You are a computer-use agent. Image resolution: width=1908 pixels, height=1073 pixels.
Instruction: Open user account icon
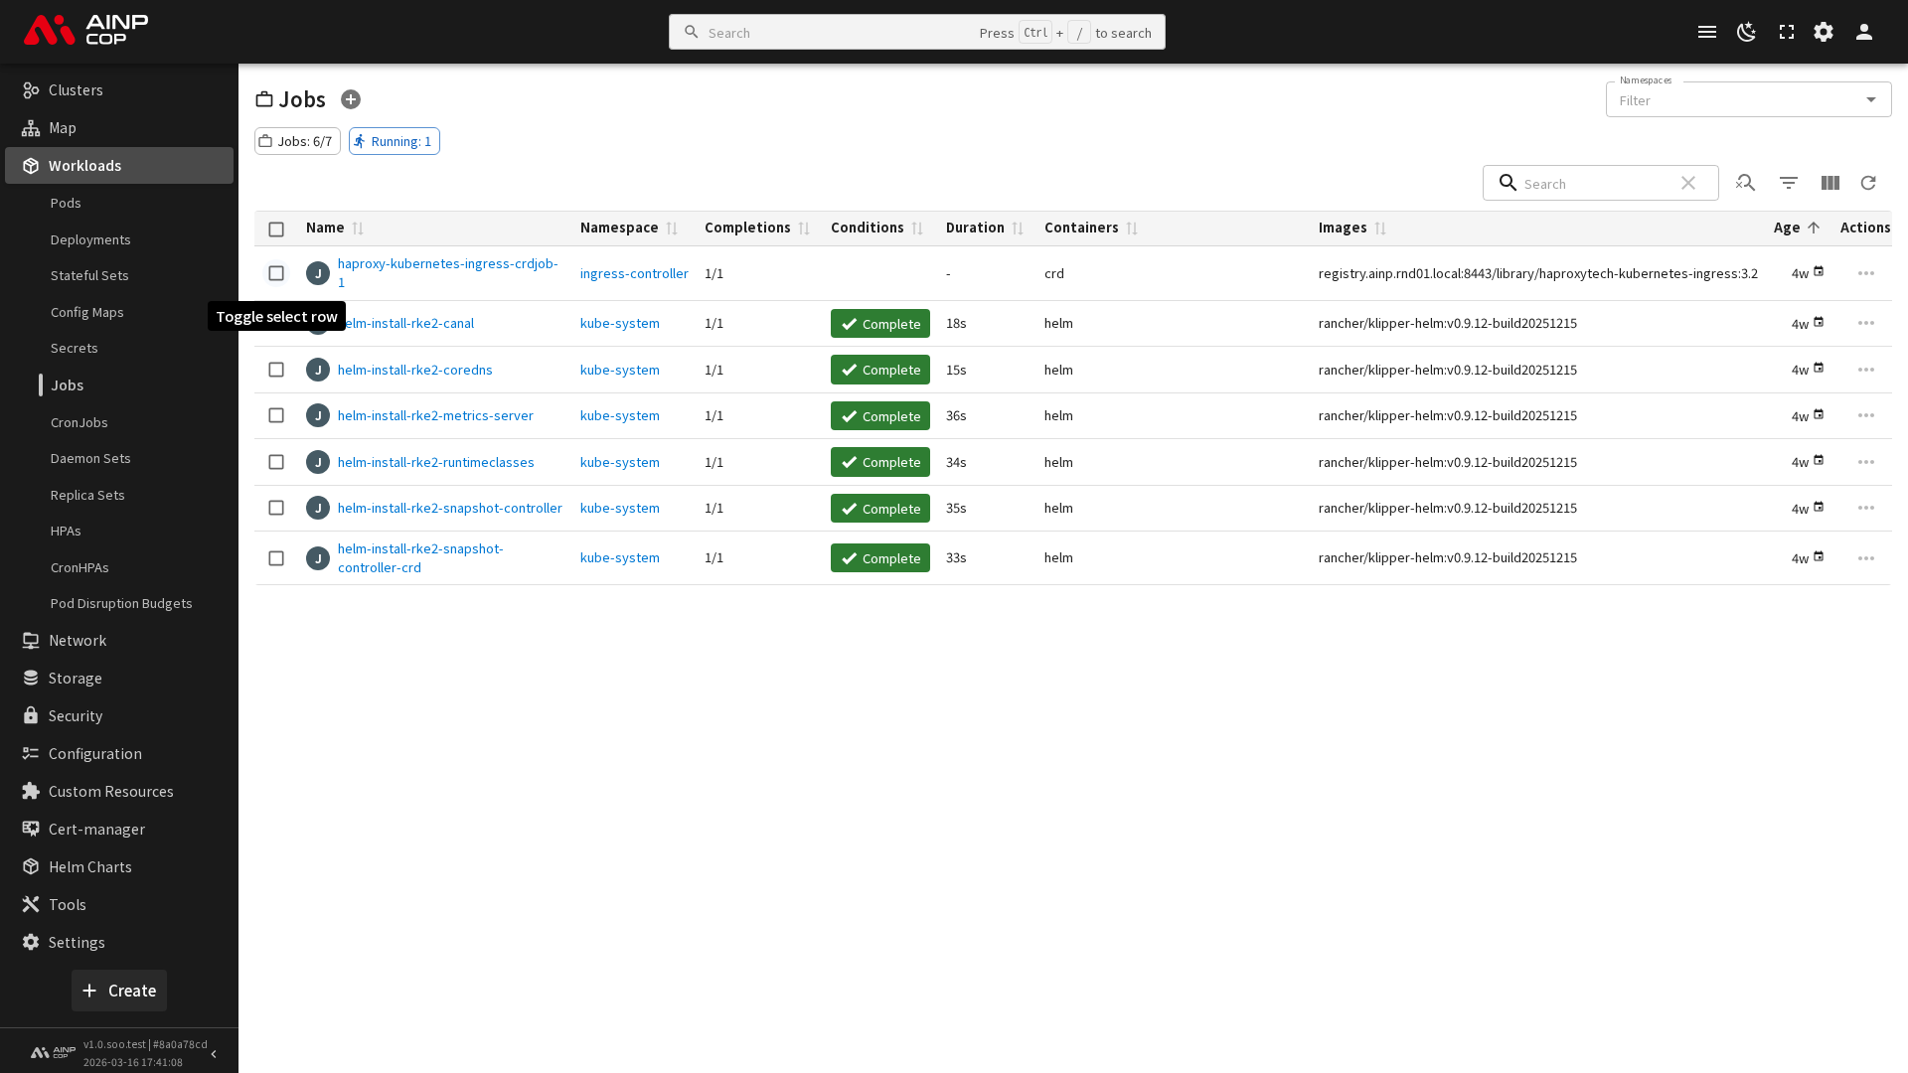(1863, 32)
